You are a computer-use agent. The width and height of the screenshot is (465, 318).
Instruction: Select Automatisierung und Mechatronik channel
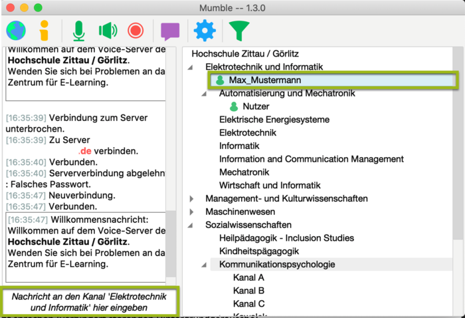click(x=287, y=93)
